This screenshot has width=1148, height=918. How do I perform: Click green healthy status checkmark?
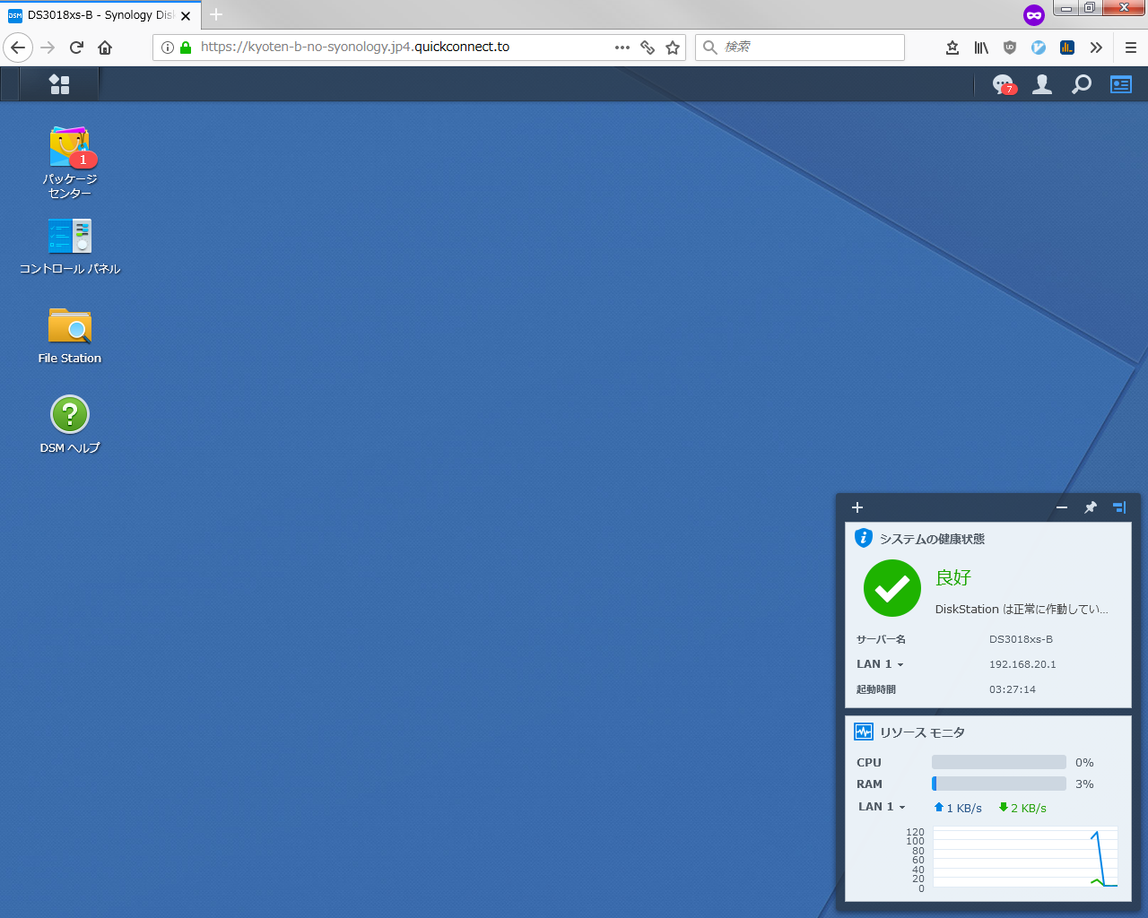pos(892,588)
